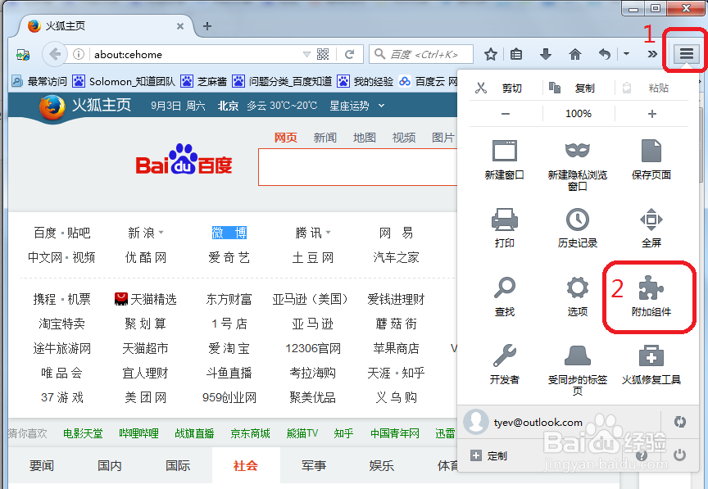The width and height of the screenshot is (708, 489).
Task: Print the current page
Action: [x=505, y=225]
